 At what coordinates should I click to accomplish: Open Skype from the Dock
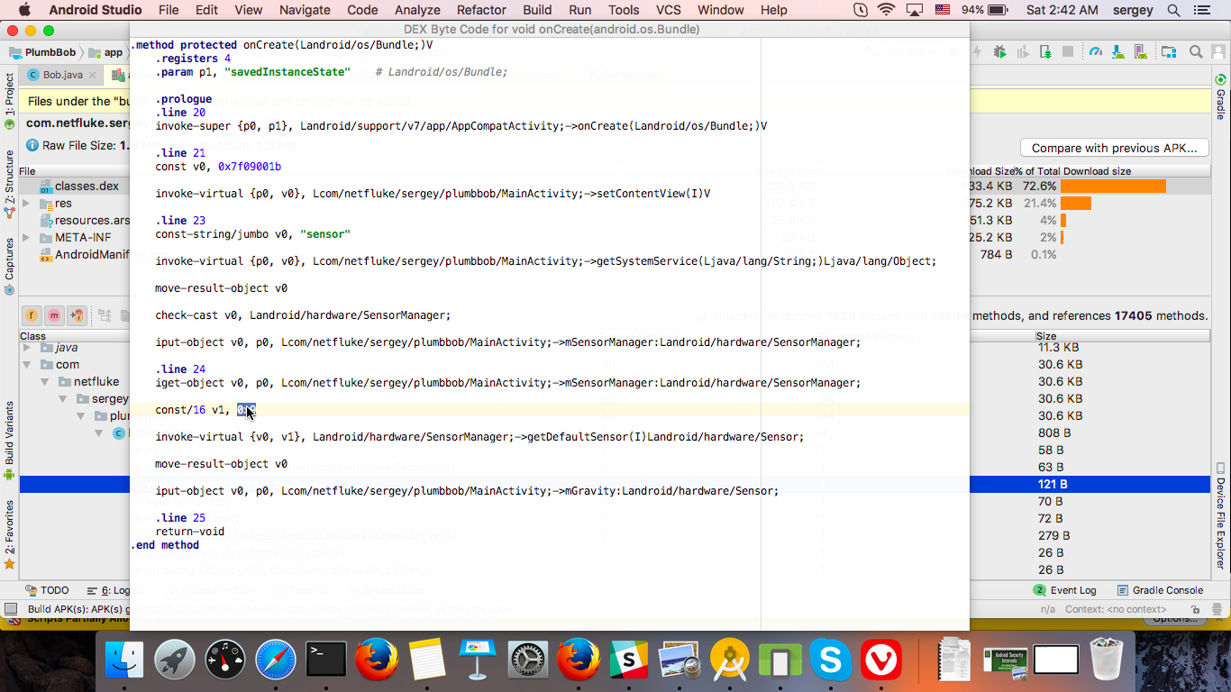831,660
